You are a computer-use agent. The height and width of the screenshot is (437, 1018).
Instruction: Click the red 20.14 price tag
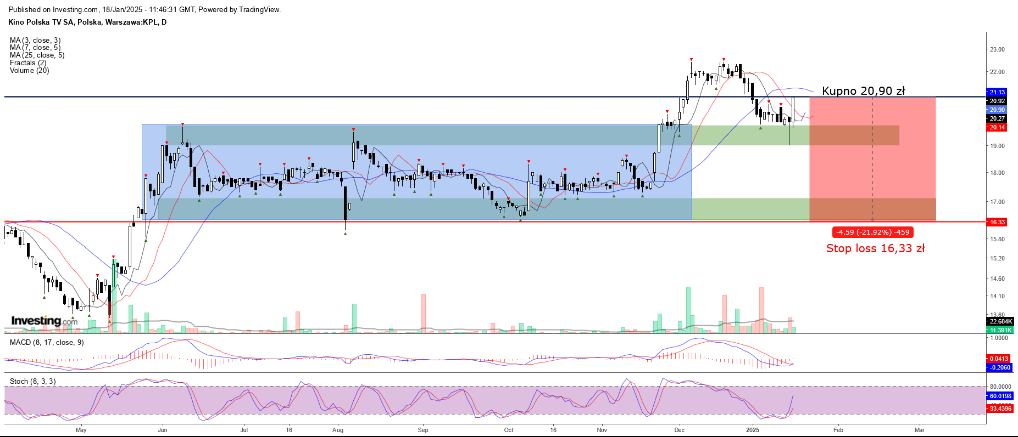[997, 127]
